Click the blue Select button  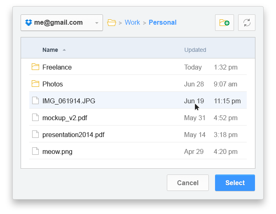click(235, 183)
